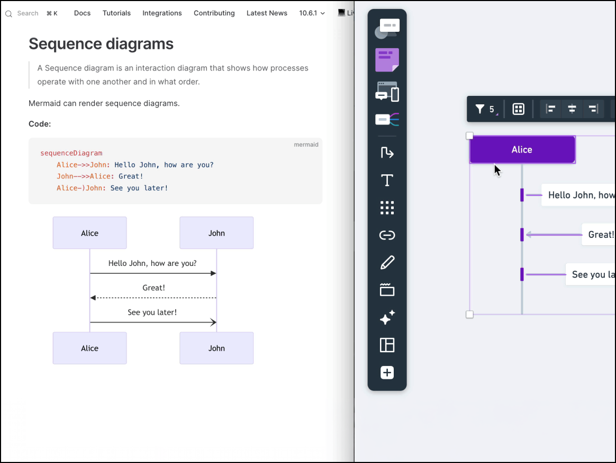Select the 'Great!' message card
Image resolution: width=616 pixels, height=463 pixels.
pos(599,235)
